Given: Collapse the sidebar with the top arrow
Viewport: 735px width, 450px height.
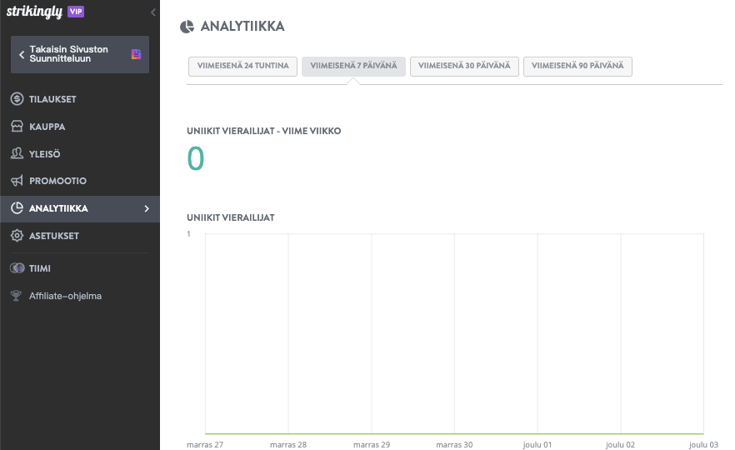Looking at the screenshot, I should pos(152,12).
